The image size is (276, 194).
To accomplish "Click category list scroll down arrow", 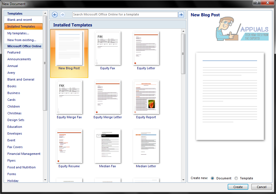I will (45, 180).
